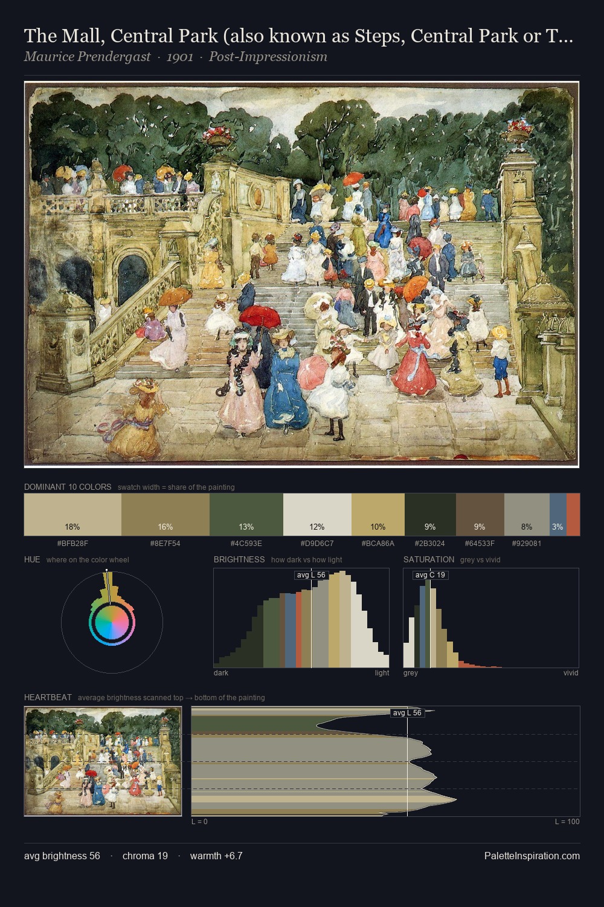Click the saturation histogram chart
The height and width of the screenshot is (907, 604).
click(491, 618)
